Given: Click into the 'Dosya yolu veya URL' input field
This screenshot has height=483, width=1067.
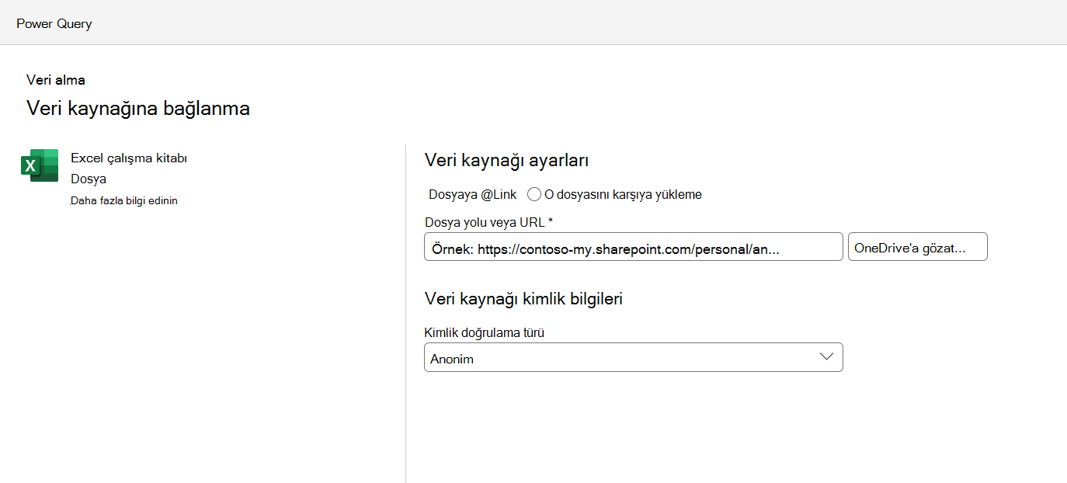Looking at the screenshot, I should point(633,247).
